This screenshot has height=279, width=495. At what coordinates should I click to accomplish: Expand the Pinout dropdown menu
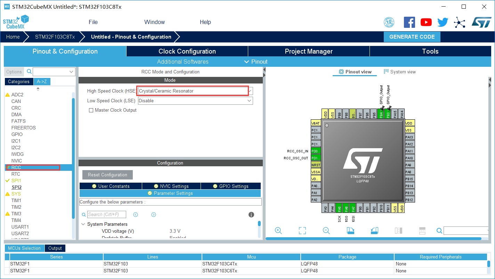[256, 62]
